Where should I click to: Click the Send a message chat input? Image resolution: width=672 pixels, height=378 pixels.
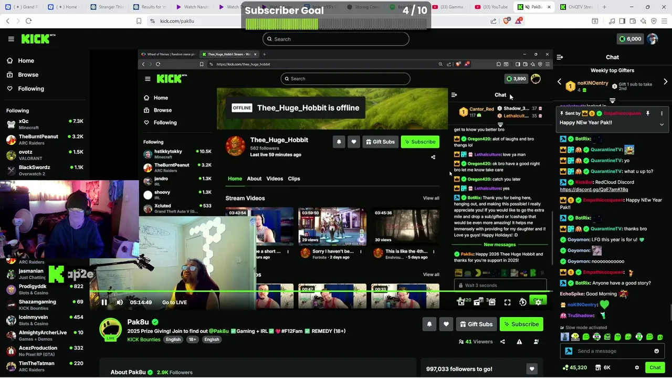click(x=612, y=351)
